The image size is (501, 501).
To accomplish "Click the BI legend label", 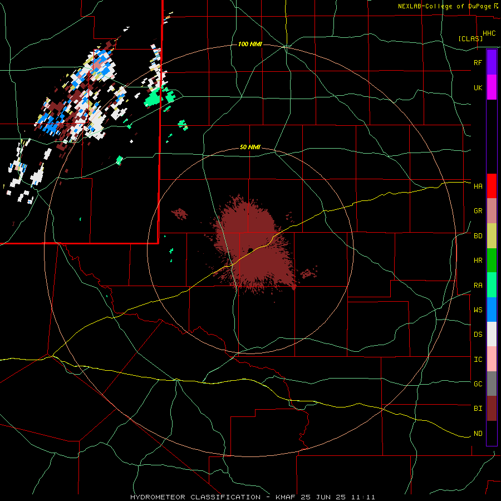I will pos(478,409).
